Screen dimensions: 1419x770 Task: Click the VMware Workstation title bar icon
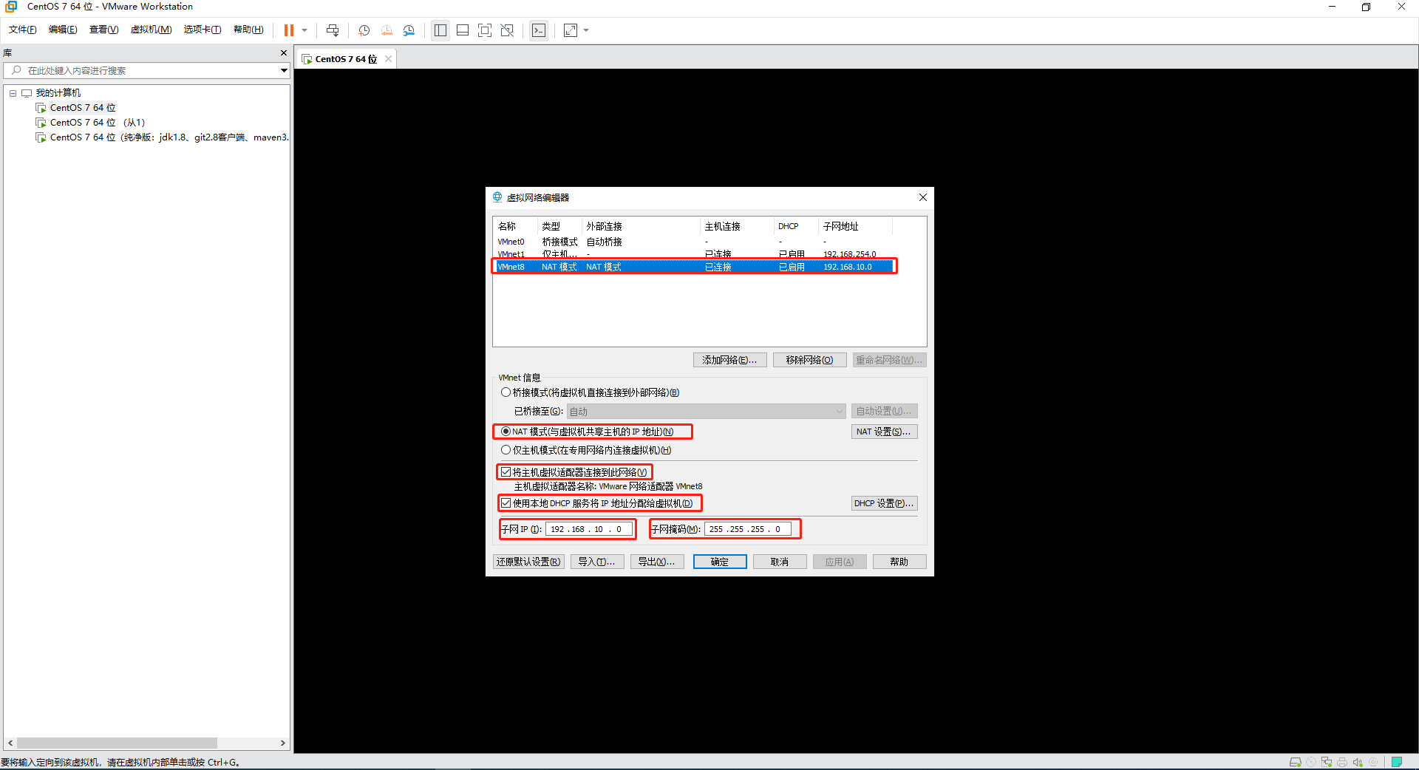pos(11,7)
